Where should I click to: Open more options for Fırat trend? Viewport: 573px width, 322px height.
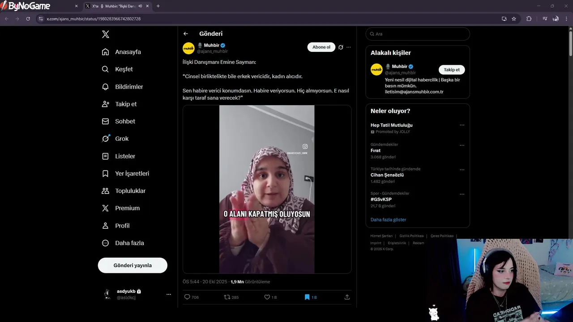[x=462, y=145]
